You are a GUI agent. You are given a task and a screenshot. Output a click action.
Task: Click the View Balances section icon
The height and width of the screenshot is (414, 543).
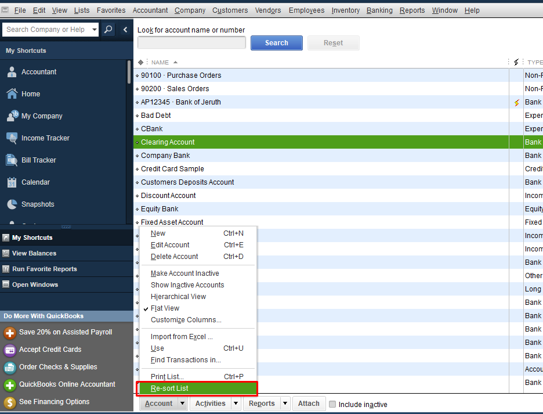[x=6, y=253]
